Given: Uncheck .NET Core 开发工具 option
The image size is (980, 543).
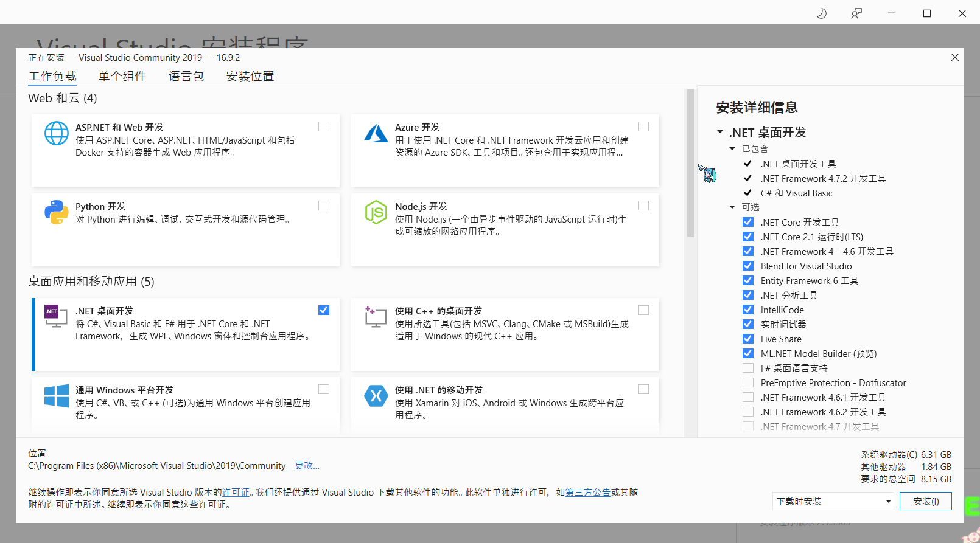Looking at the screenshot, I should [x=748, y=222].
